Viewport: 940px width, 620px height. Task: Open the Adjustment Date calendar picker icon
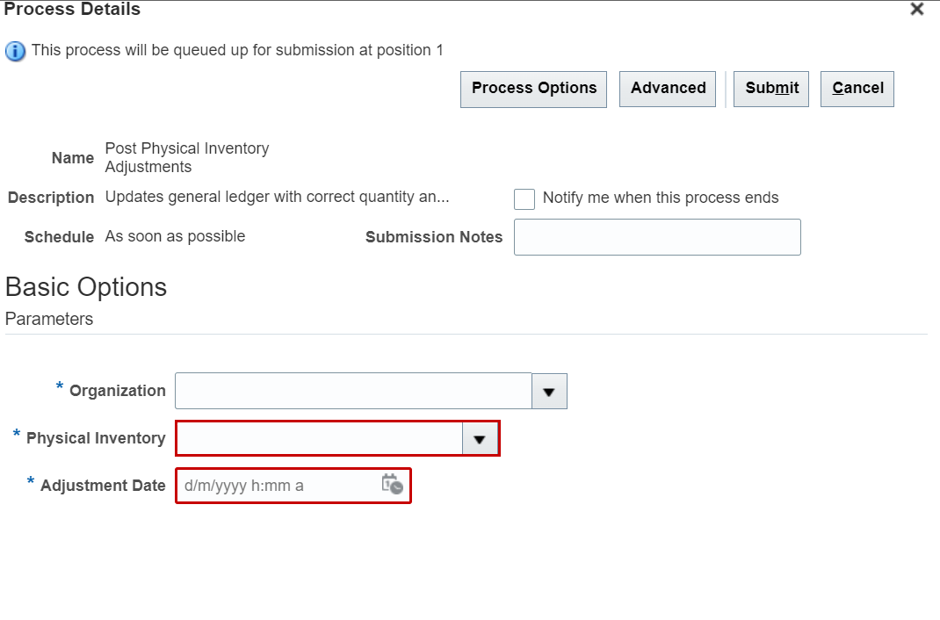point(394,485)
